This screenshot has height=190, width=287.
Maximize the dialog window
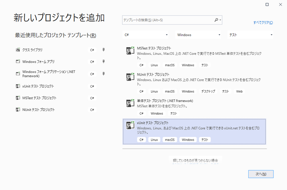click(267, 4)
